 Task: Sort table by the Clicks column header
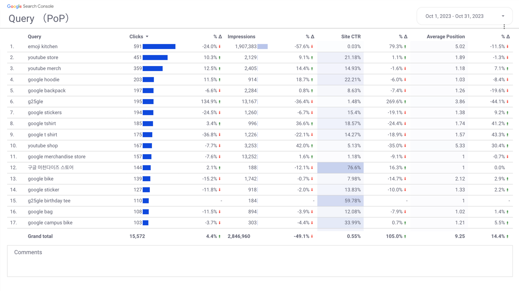[x=136, y=36]
